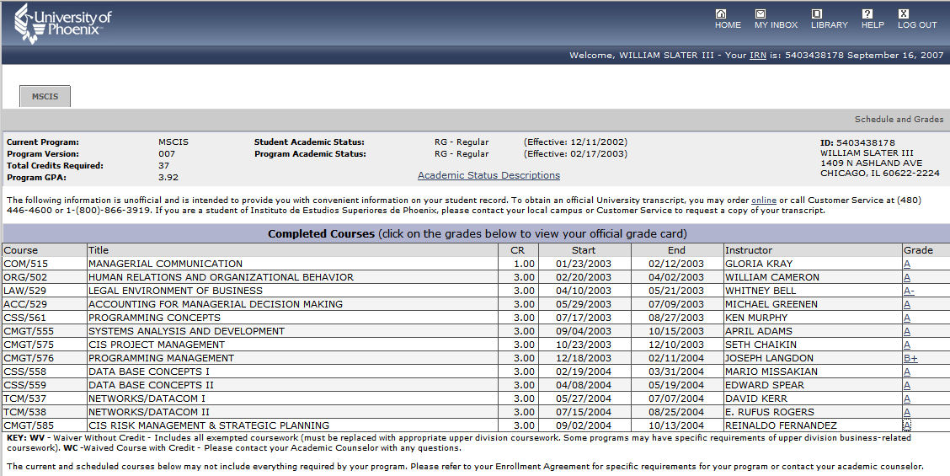This screenshot has height=476, width=950.
Task: Click instructor name DAVID KERR
Action: click(x=756, y=398)
